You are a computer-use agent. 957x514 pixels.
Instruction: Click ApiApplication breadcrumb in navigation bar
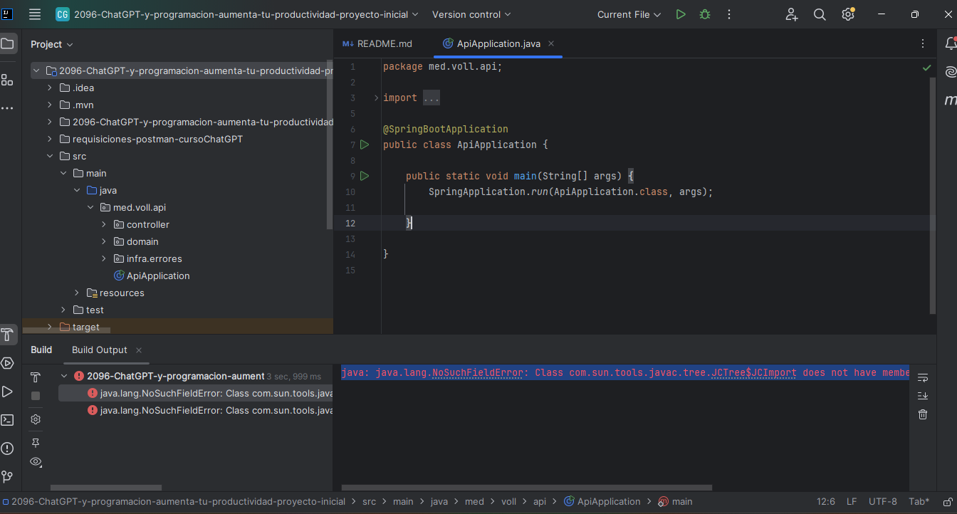(602, 501)
